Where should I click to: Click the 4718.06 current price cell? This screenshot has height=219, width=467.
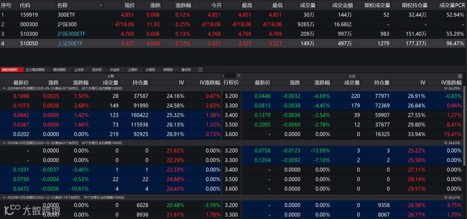point(124,24)
